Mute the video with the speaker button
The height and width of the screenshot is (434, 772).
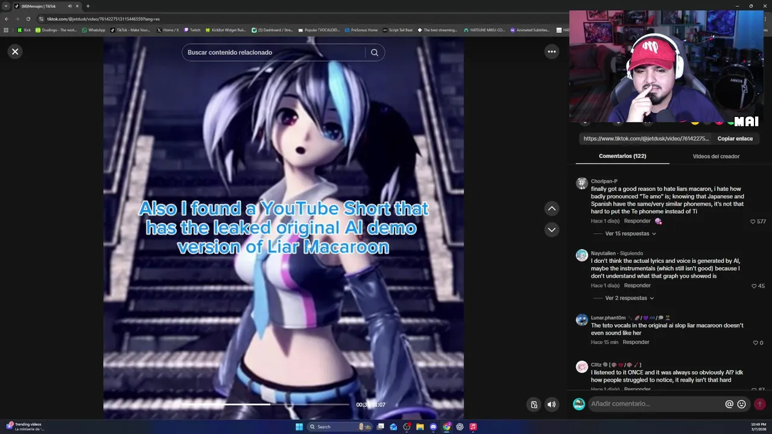551,404
